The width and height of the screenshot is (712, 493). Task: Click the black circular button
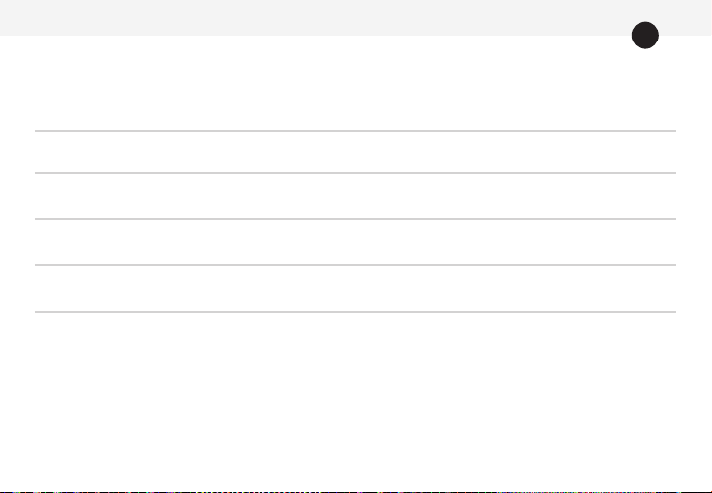point(644,35)
